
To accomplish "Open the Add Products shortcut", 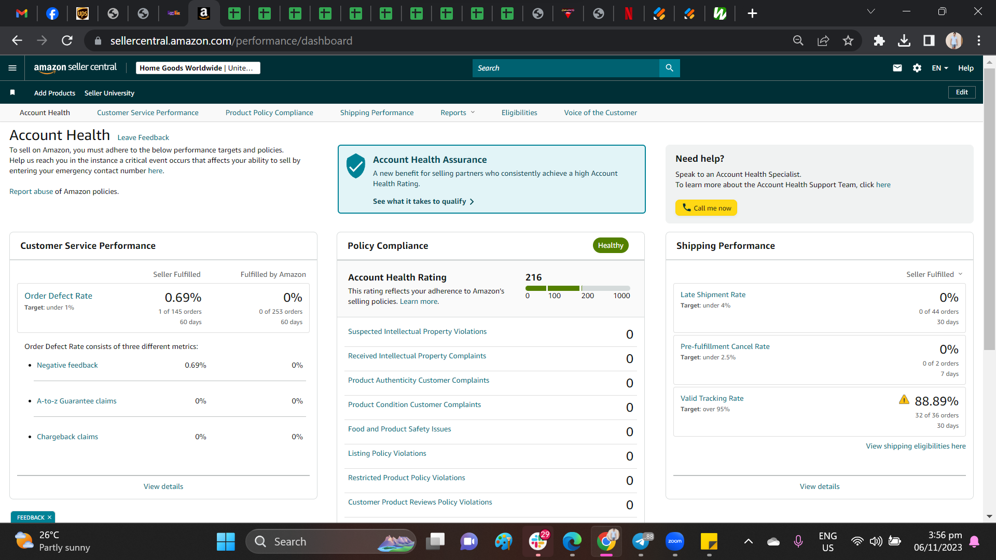I will pos(54,93).
